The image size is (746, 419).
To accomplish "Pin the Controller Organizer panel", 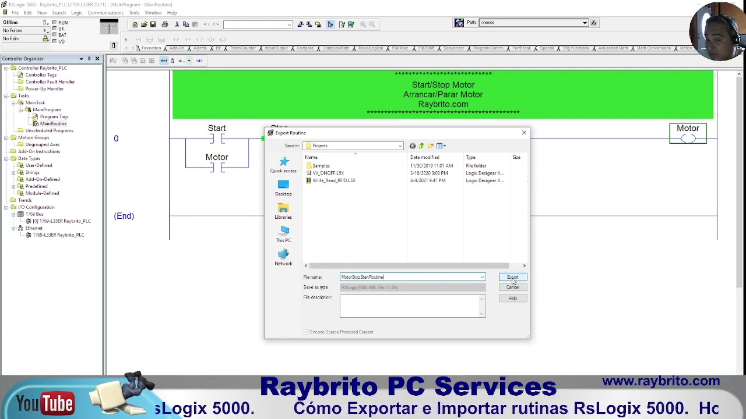I will [89, 59].
